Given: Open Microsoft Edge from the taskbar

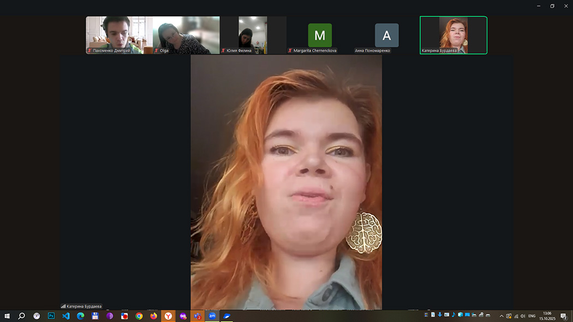Looking at the screenshot, I should pos(81,316).
